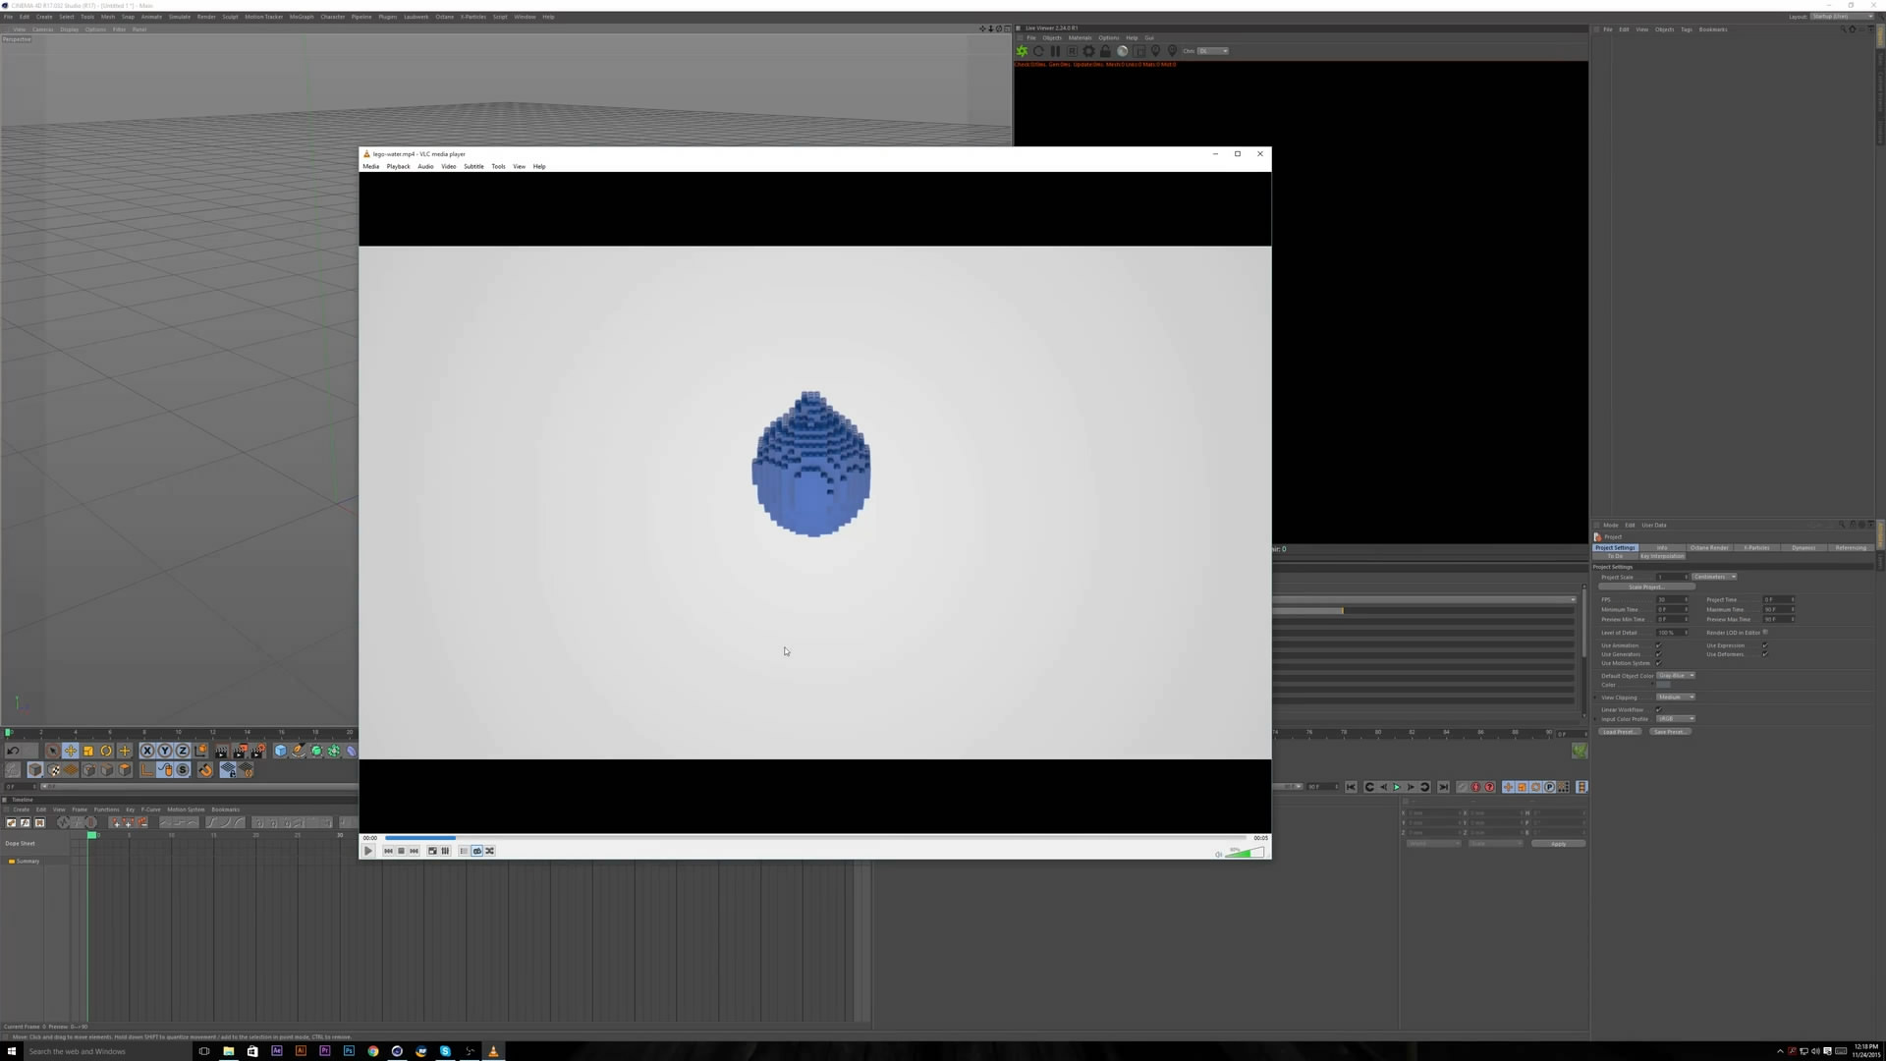Stop playback in VLC
The image size is (1886, 1061).
[401, 851]
